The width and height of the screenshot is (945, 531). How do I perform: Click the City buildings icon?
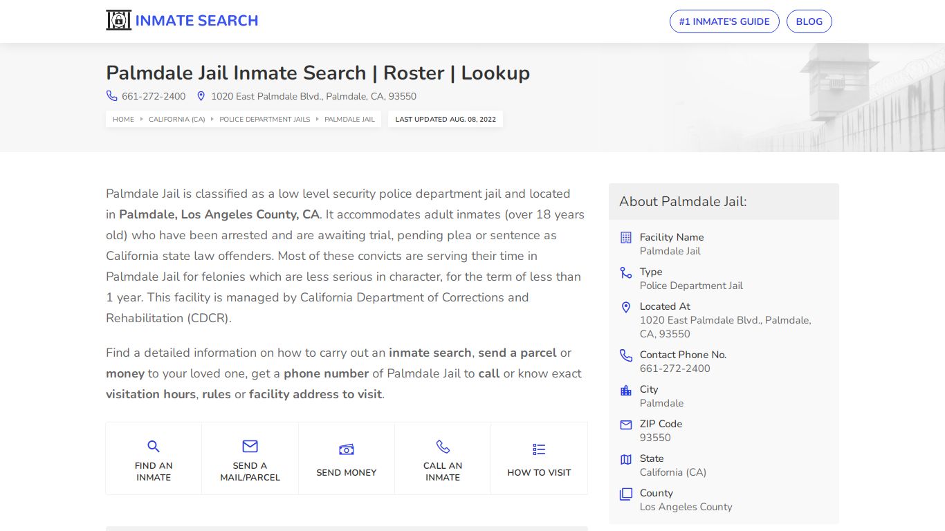tap(626, 390)
